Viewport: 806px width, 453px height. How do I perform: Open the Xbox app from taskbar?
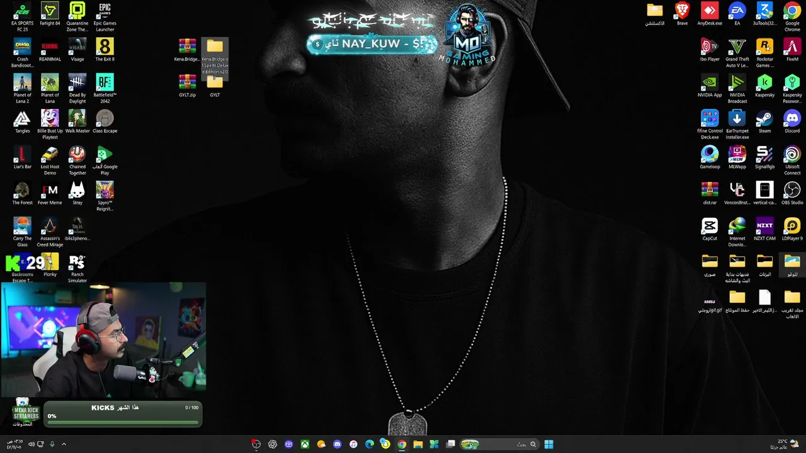(x=305, y=444)
